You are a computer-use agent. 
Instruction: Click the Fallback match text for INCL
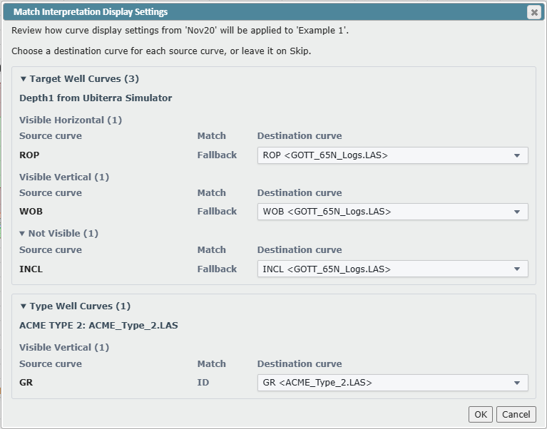217,269
